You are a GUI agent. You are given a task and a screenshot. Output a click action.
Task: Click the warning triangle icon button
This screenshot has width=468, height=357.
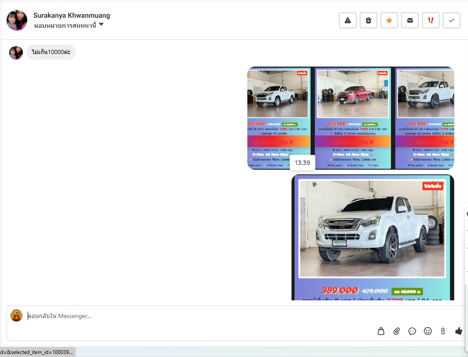coord(348,20)
